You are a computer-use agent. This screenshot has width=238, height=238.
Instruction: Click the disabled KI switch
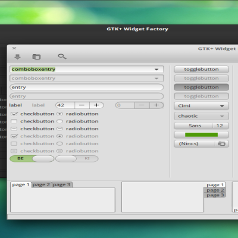click(x=77, y=159)
